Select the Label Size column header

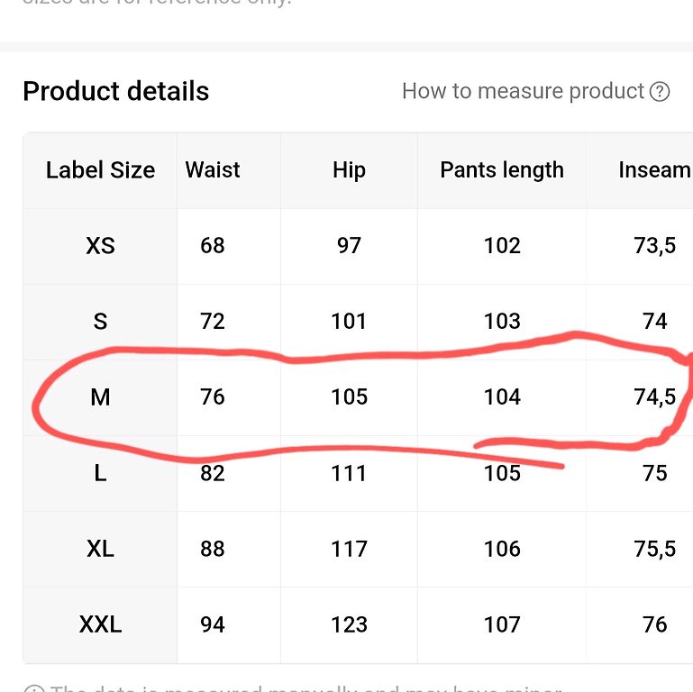pyautogui.click(x=100, y=170)
